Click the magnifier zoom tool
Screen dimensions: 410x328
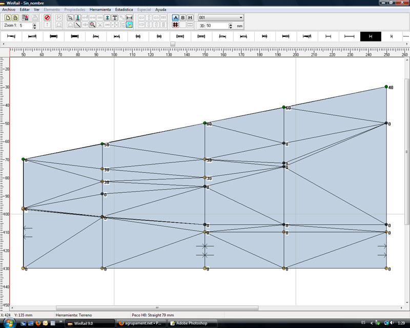click(92, 25)
